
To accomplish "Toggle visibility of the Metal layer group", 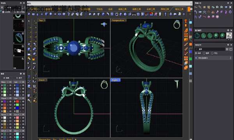I will [10, 82].
